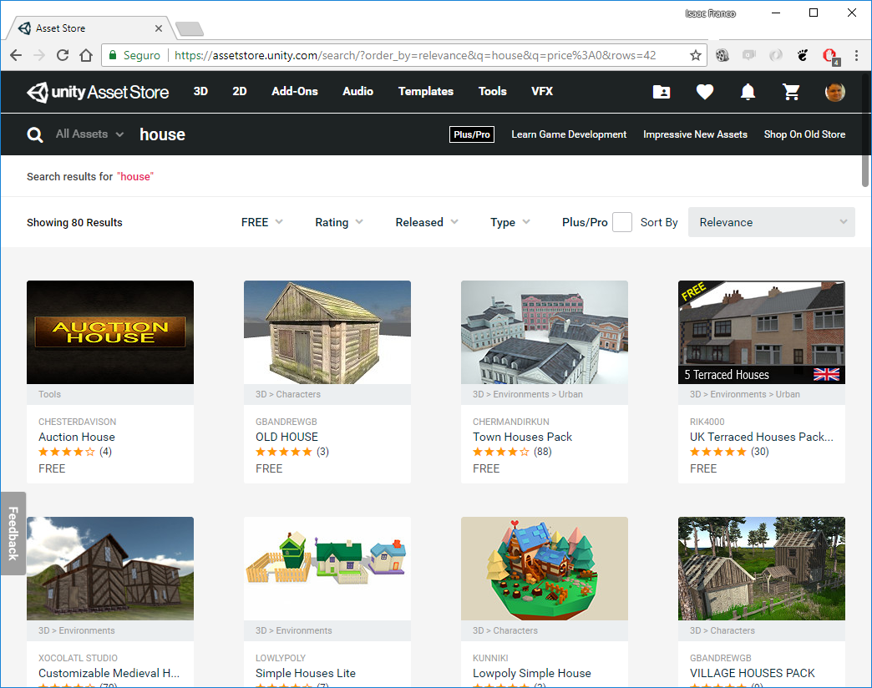Open the 2D menu
This screenshot has width=872, height=688.
point(240,91)
